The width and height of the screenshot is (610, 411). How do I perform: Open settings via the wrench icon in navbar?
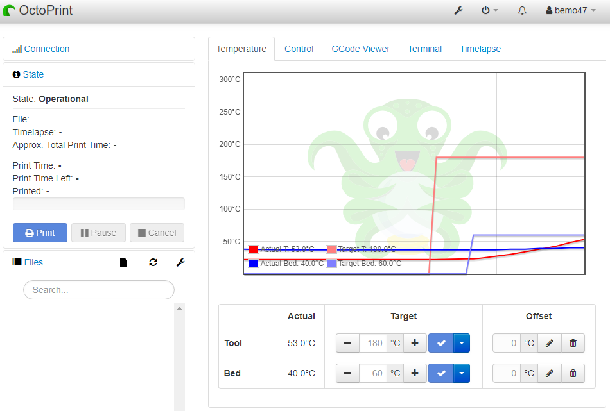[x=458, y=10]
